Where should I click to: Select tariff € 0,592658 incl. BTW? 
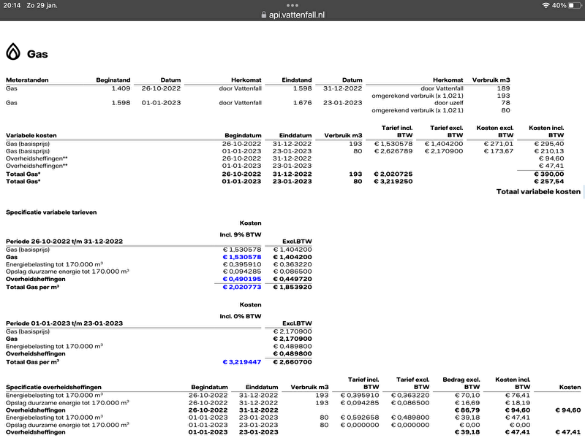[360, 418]
